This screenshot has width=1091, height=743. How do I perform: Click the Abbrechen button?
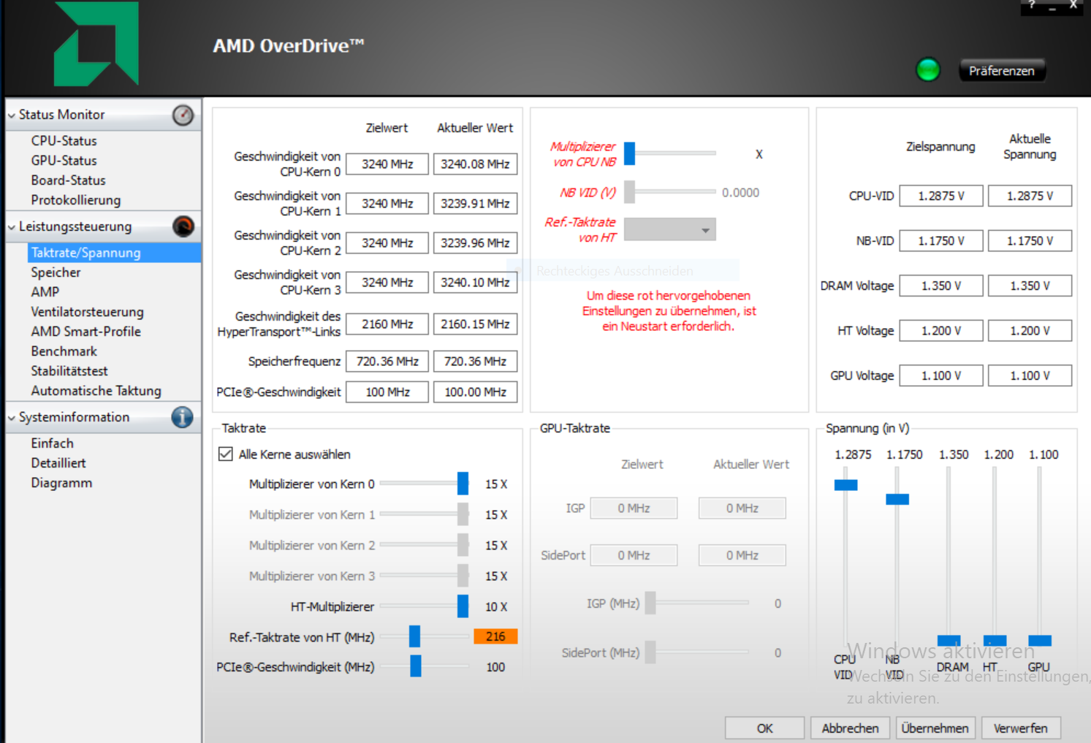850,728
